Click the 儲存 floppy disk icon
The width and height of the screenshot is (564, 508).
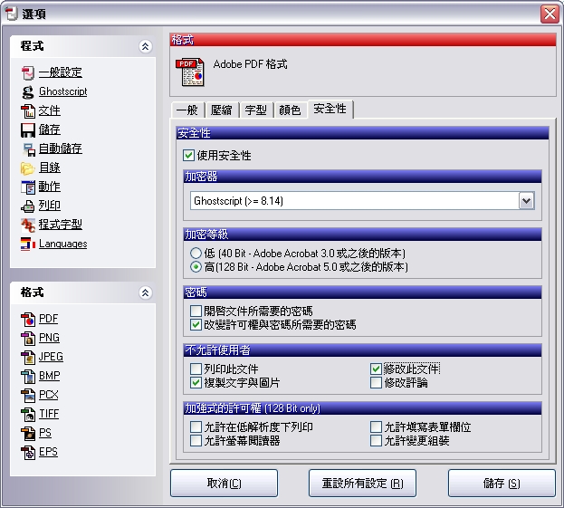28,129
